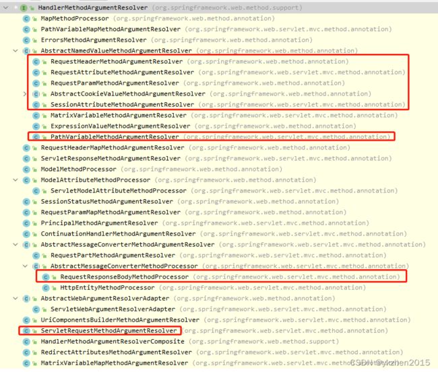
Task: Select ContinuationHandlerMethodArgumentResolver class name
Action: pyautogui.click(x=118, y=233)
